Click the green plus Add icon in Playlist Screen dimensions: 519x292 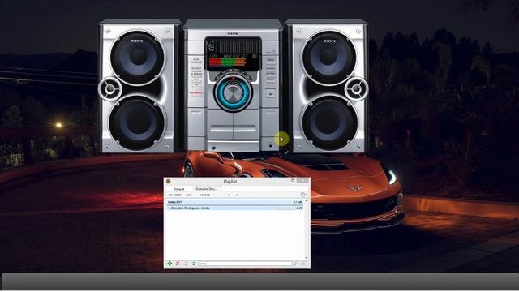[x=169, y=263]
